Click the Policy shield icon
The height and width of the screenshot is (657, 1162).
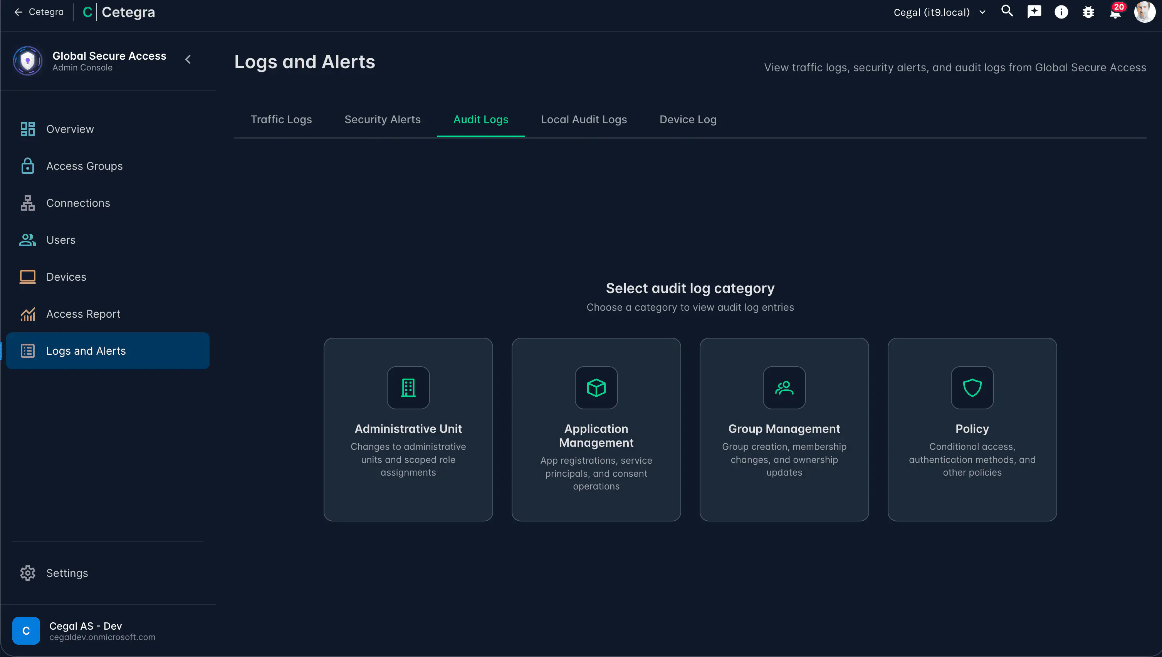tap(972, 387)
